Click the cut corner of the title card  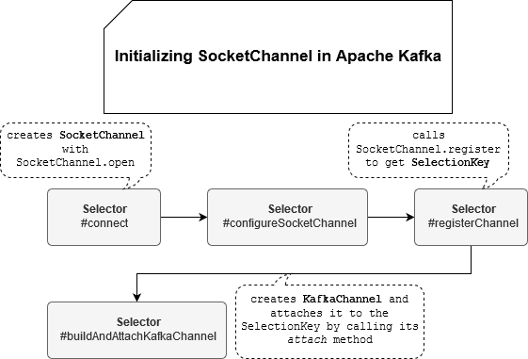coord(118,14)
